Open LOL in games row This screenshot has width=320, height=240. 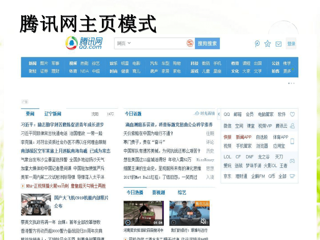click(x=227, y=157)
